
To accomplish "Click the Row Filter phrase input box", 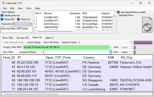I will coord(76,52).
